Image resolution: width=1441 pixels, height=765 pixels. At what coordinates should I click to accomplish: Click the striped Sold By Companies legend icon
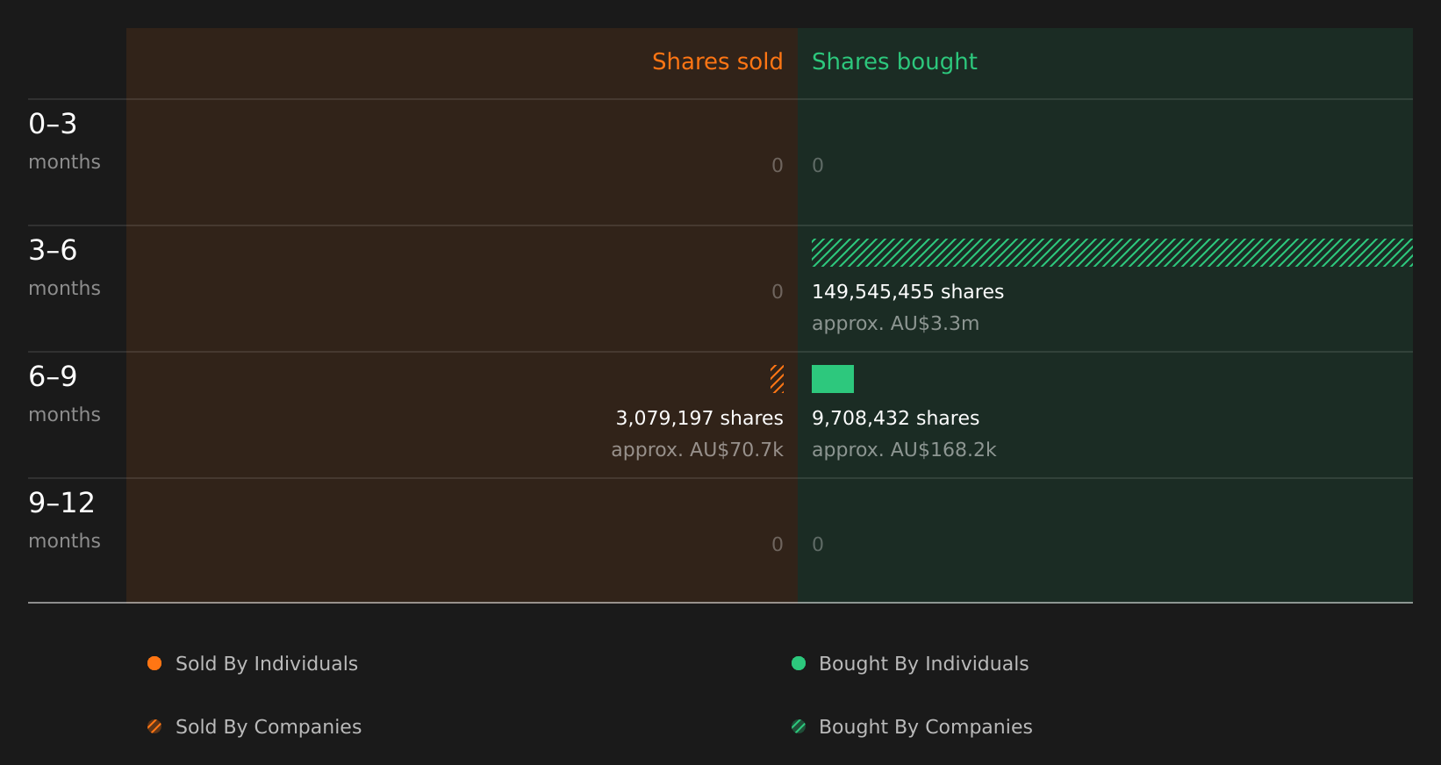coord(154,726)
